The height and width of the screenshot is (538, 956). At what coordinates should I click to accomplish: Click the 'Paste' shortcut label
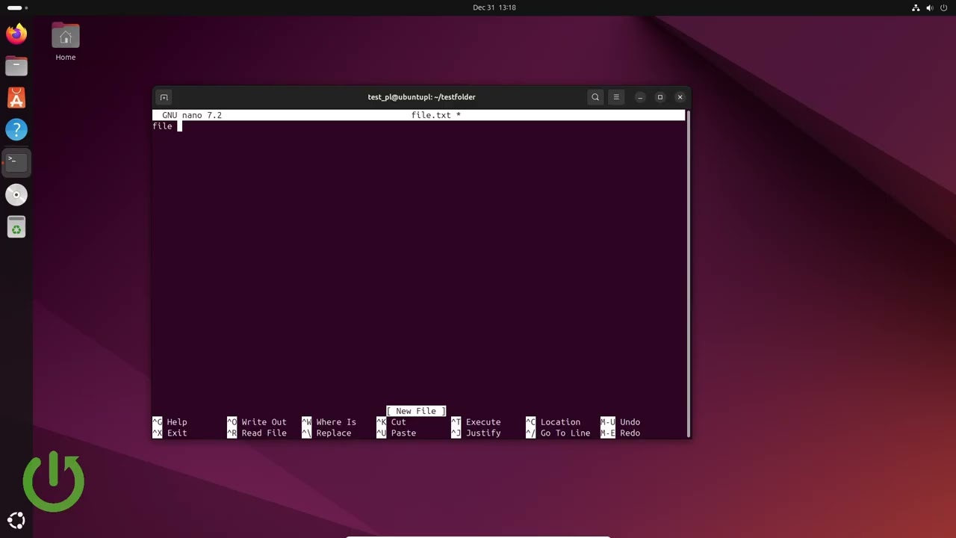tap(404, 433)
